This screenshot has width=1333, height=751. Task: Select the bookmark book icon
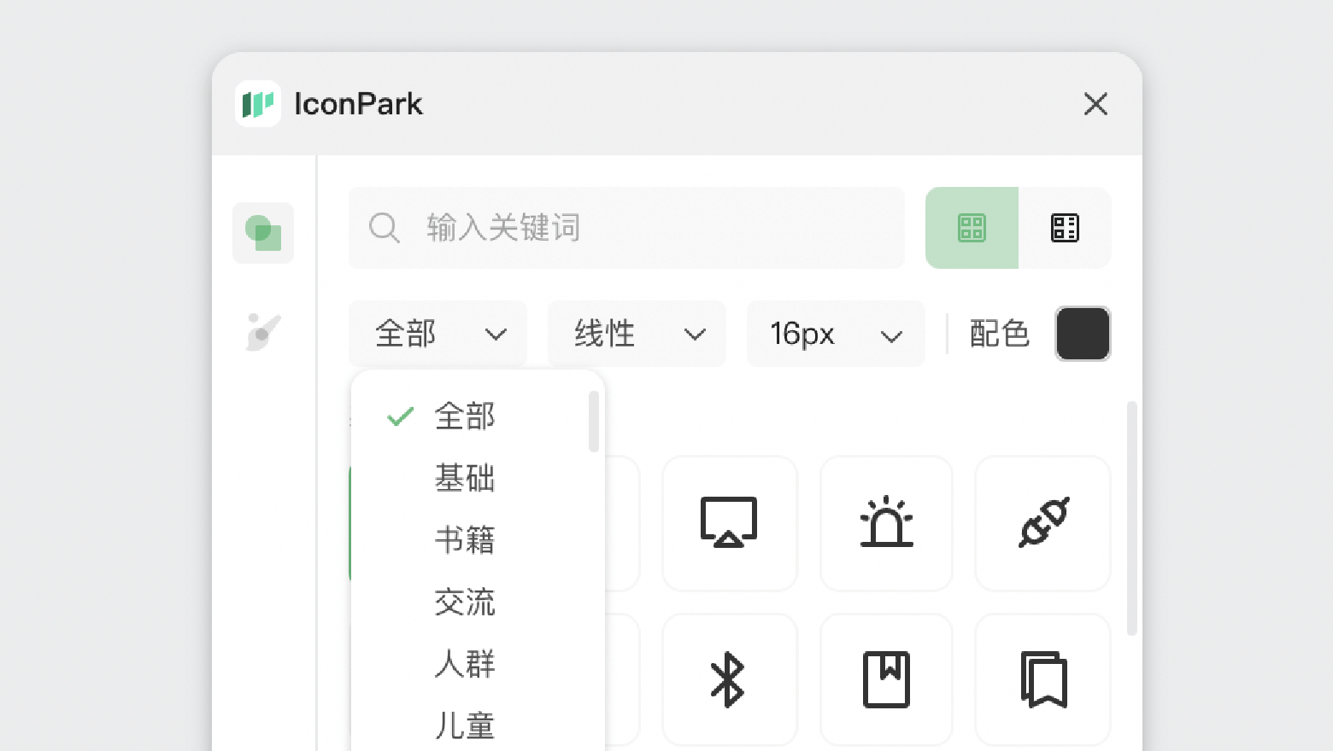coord(886,679)
